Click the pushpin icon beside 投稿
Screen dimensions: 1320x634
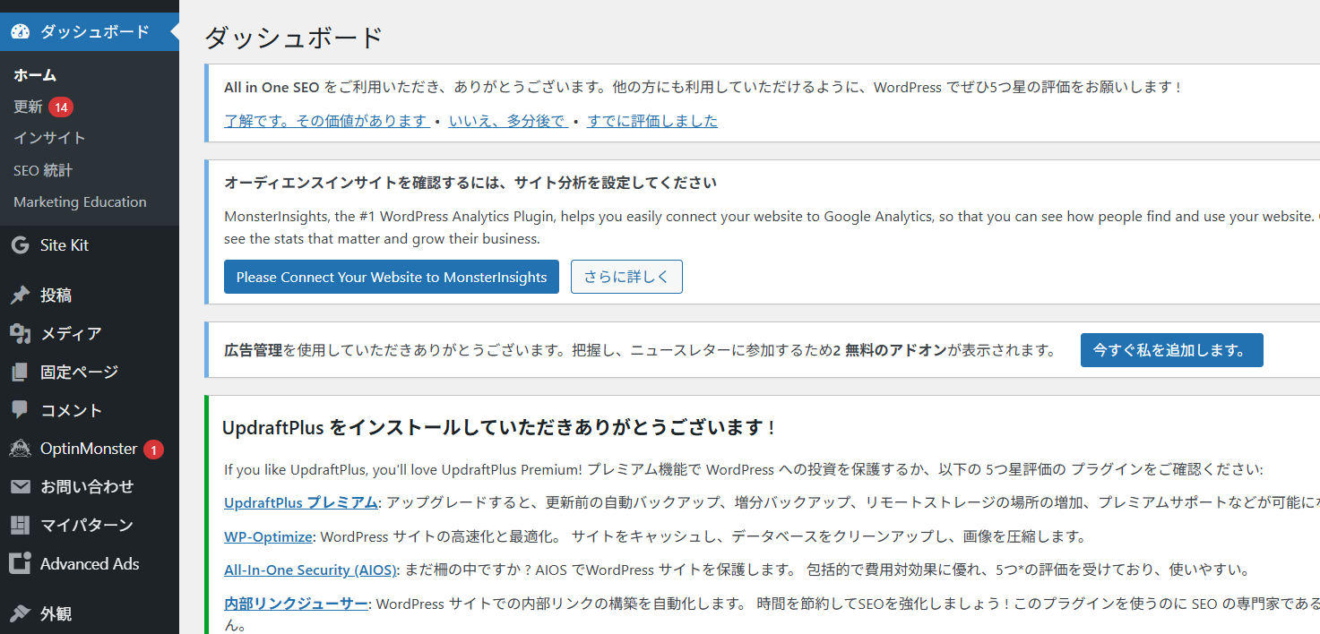tap(20, 296)
